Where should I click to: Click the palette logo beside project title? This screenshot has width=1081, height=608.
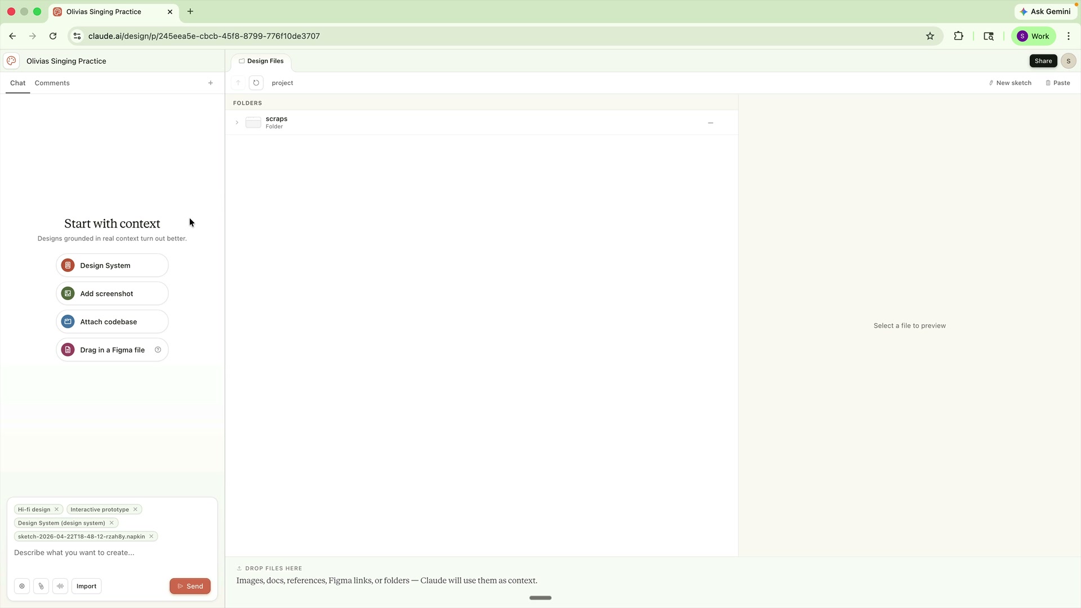point(11,61)
